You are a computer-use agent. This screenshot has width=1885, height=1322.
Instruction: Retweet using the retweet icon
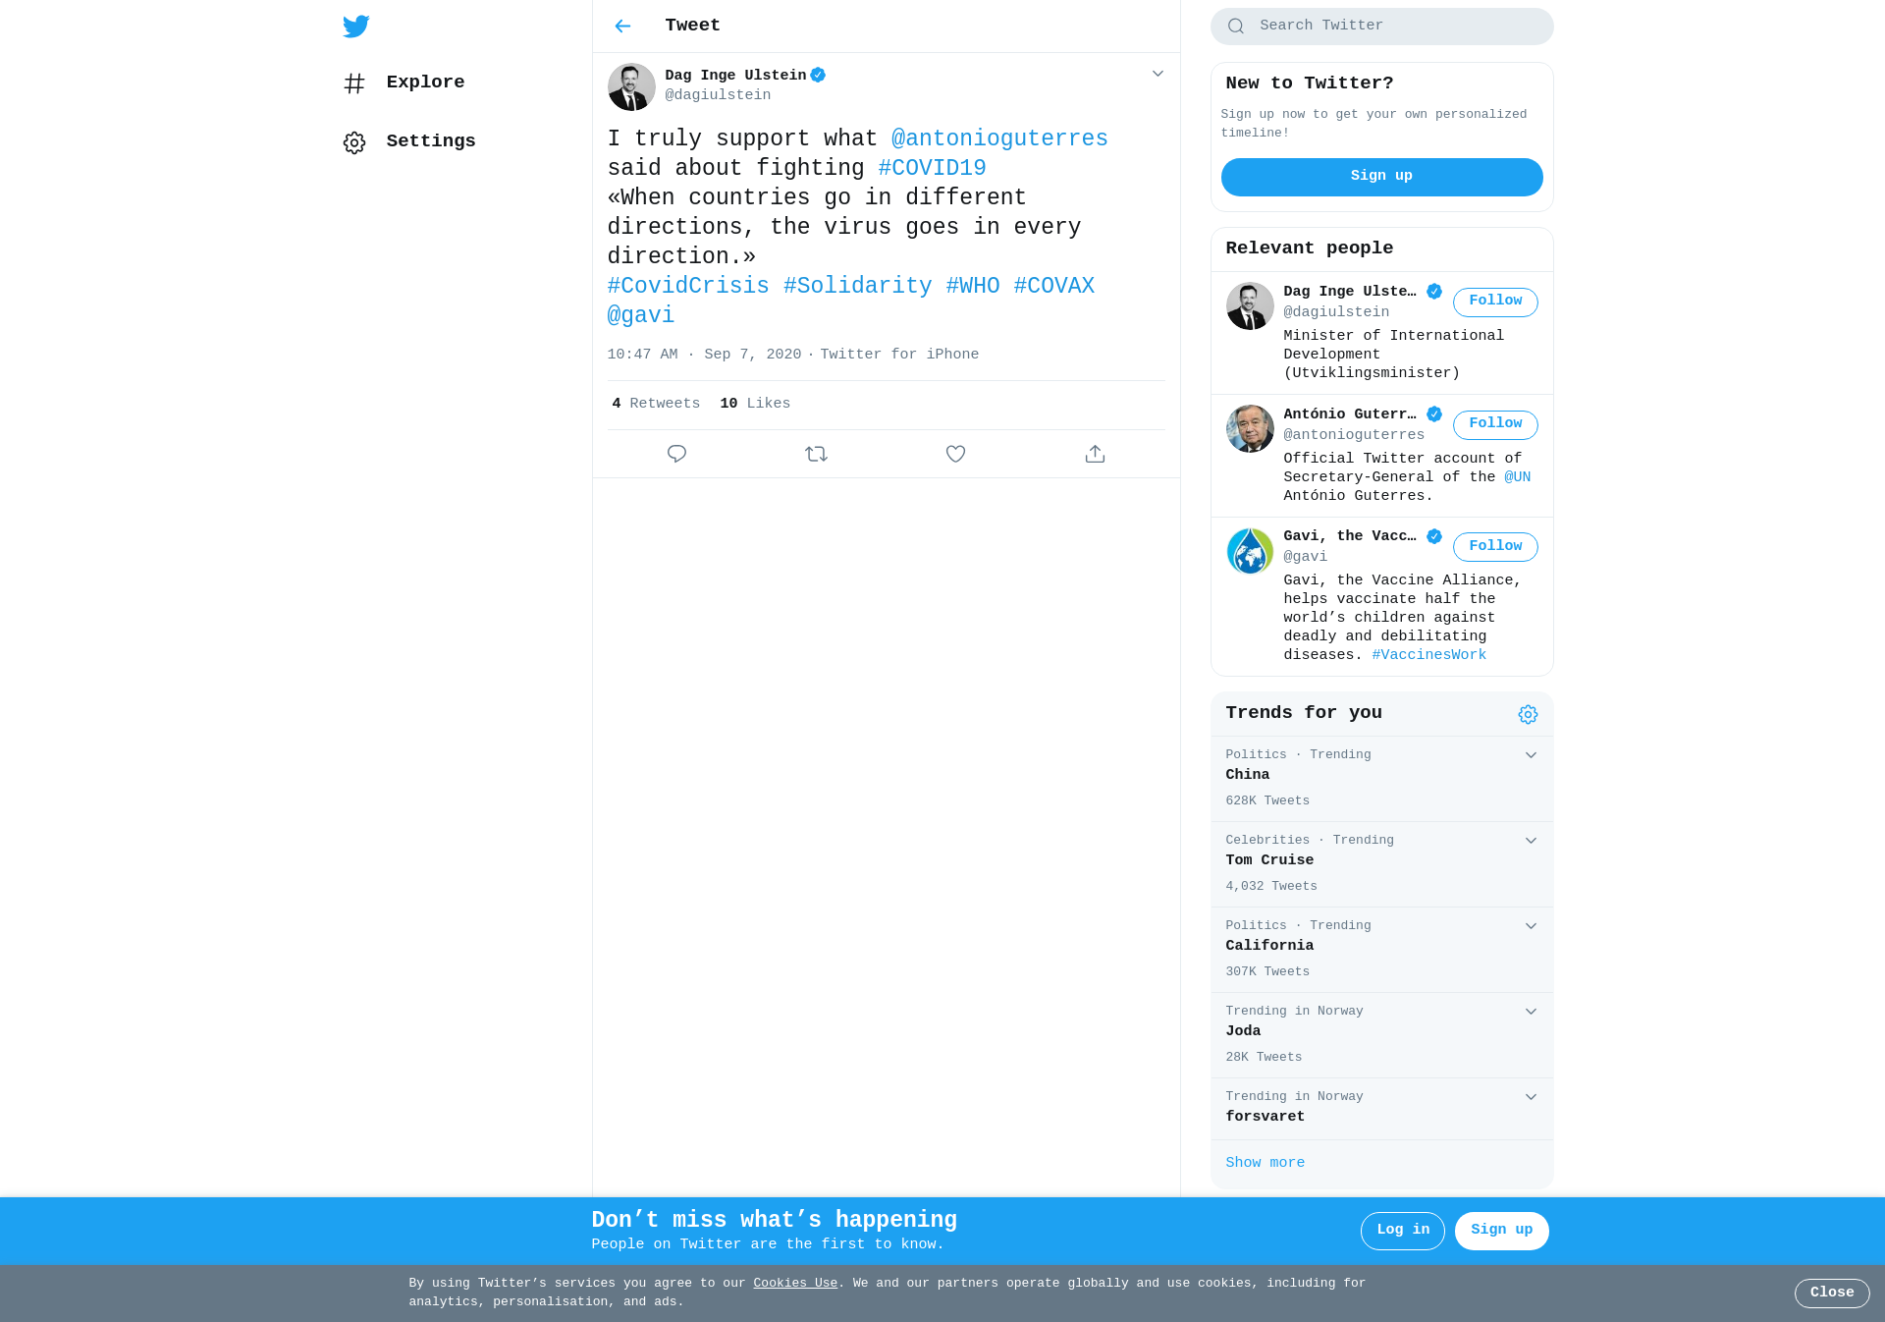pos(816,454)
